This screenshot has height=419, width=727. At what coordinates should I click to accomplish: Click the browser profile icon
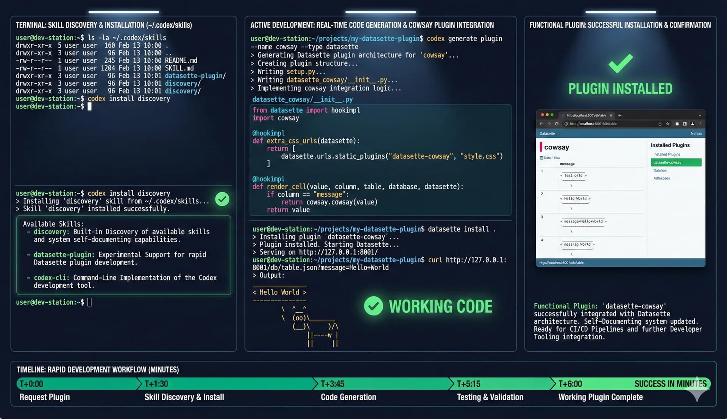[693, 124]
